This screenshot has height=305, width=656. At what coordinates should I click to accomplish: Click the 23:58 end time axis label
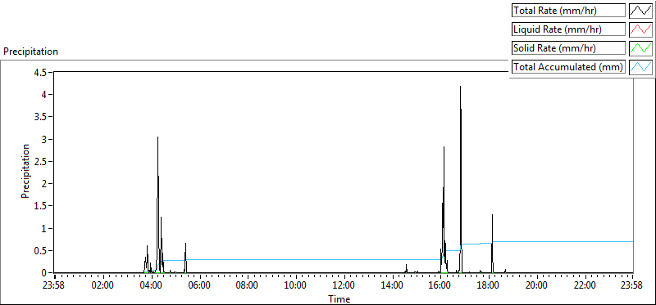(x=632, y=286)
